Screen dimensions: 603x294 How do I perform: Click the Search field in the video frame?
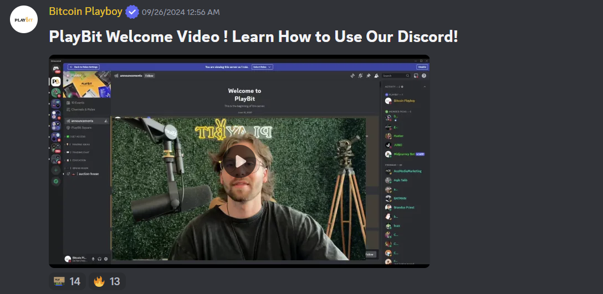point(396,76)
